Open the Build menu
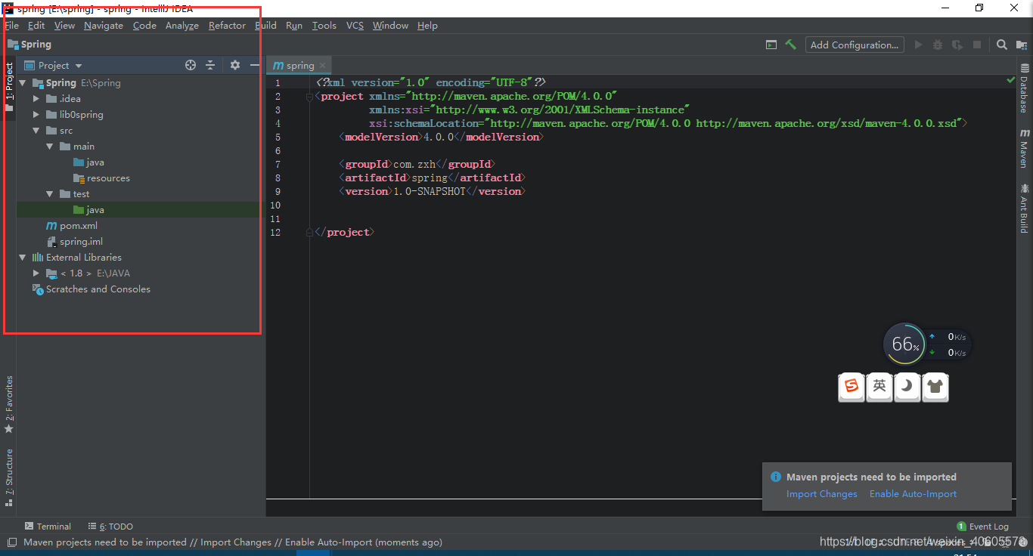The width and height of the screenshot is (1033, 556). [265, 26]
